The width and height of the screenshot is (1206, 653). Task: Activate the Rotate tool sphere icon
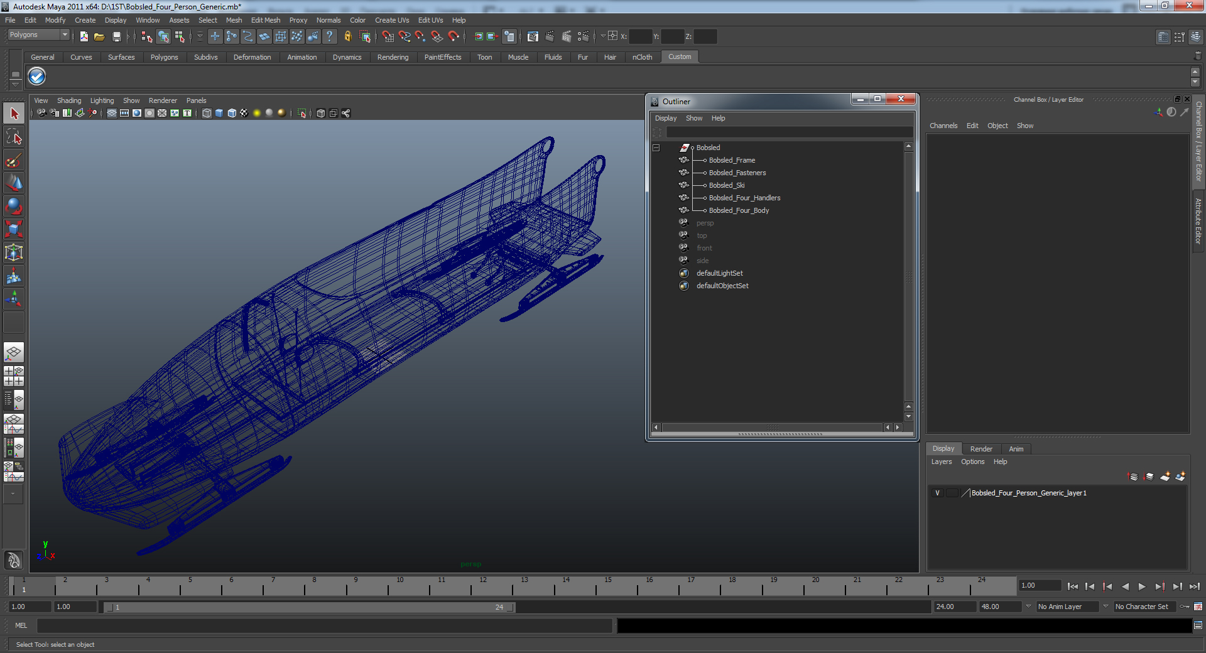[14, 207]
